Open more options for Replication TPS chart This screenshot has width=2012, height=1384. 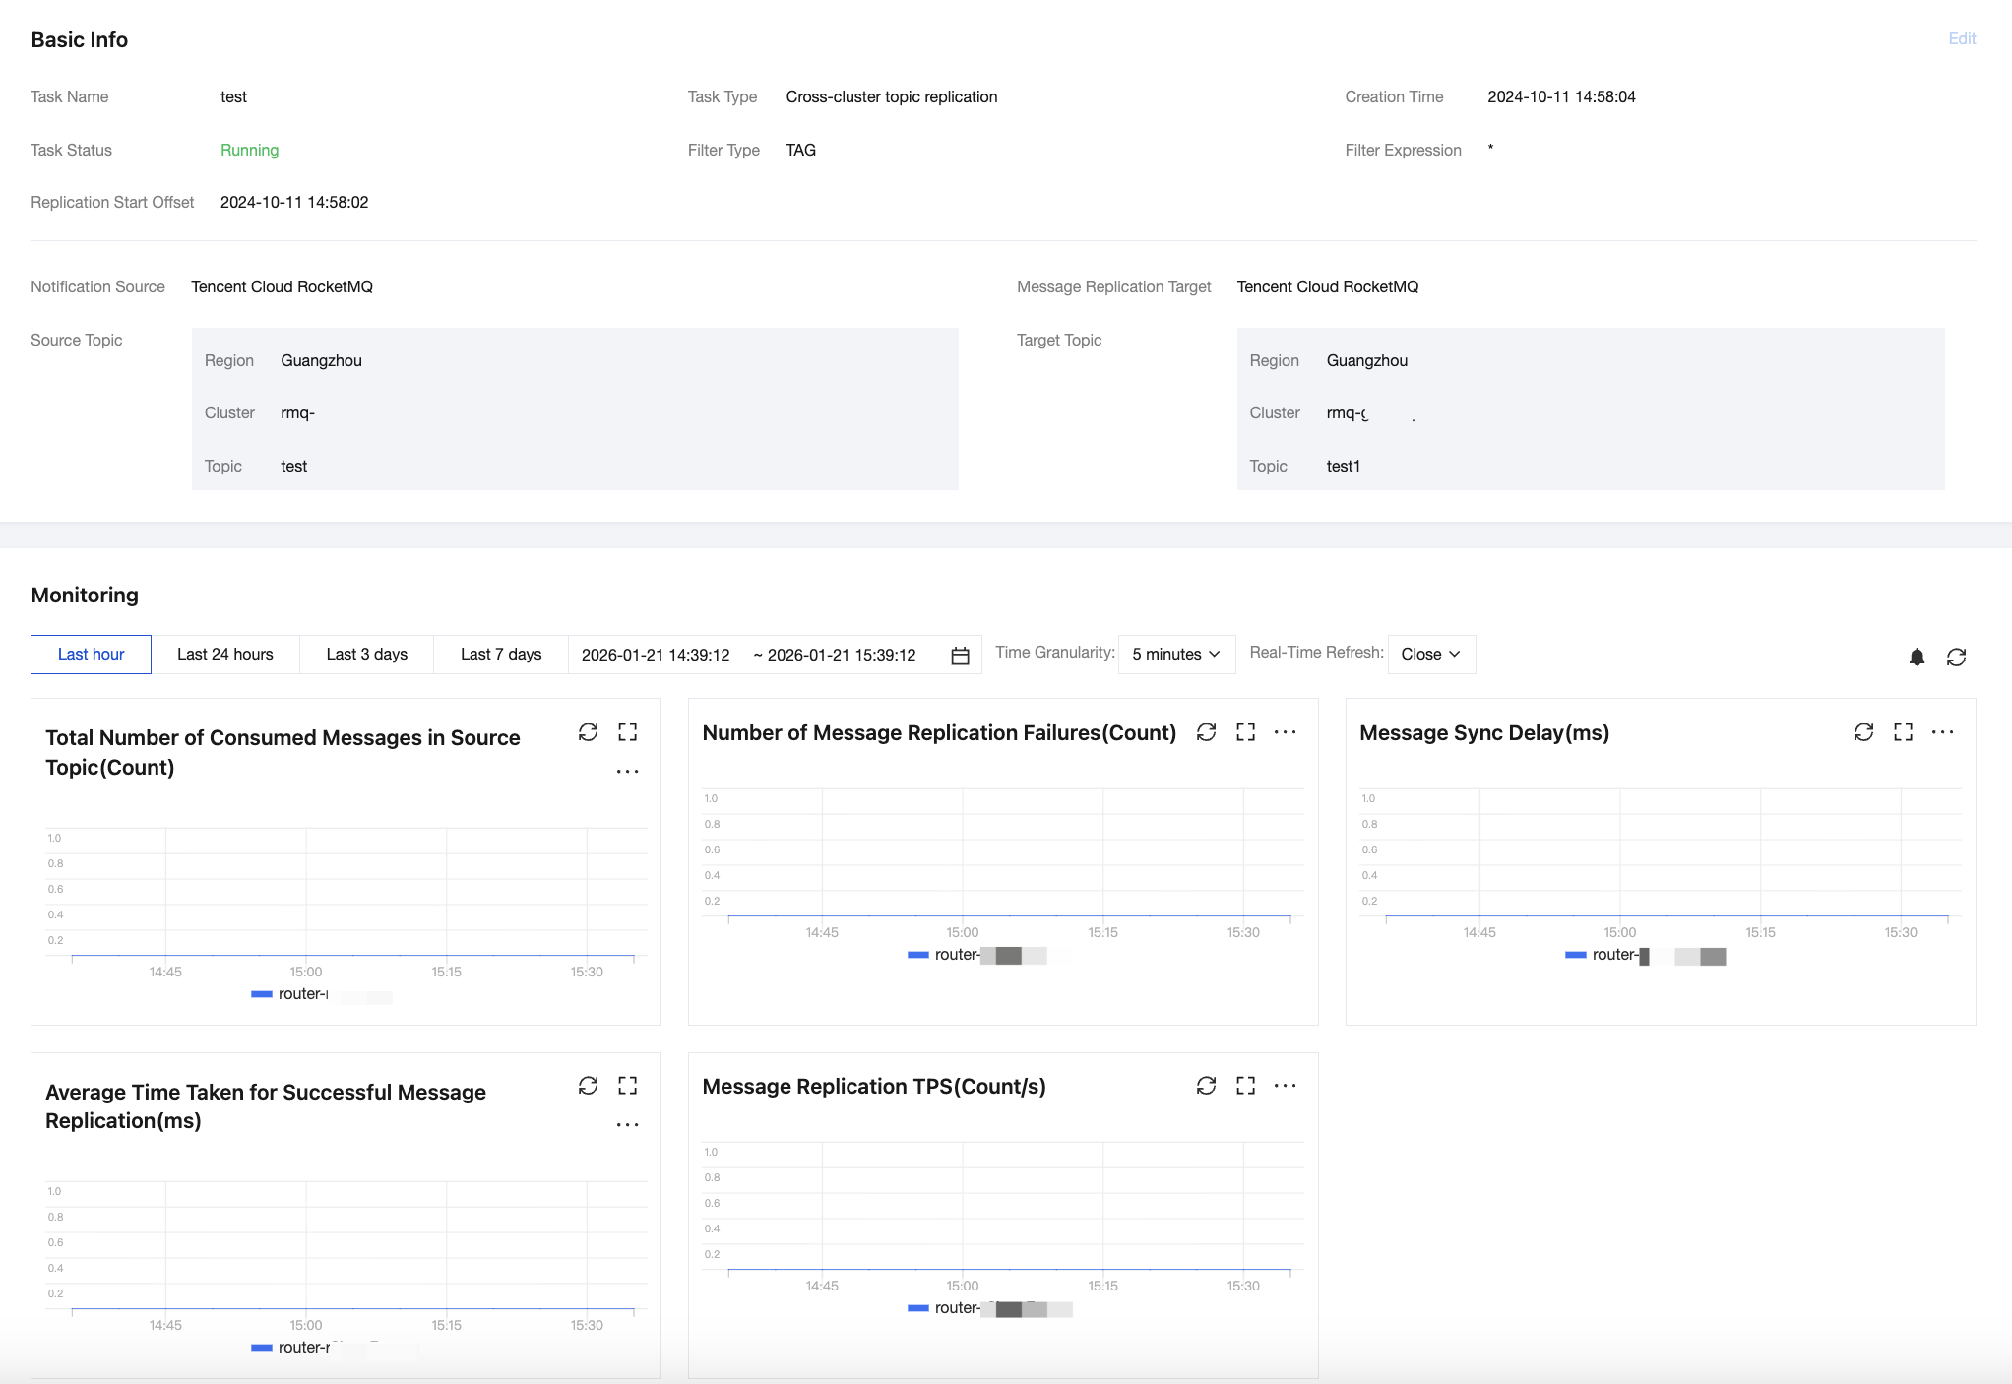point(1285,1086)
